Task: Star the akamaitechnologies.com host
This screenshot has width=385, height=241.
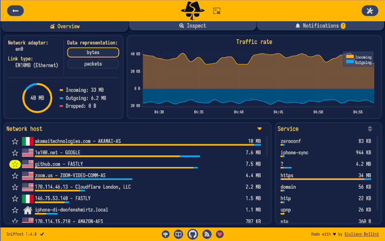Action: point(15,141)
